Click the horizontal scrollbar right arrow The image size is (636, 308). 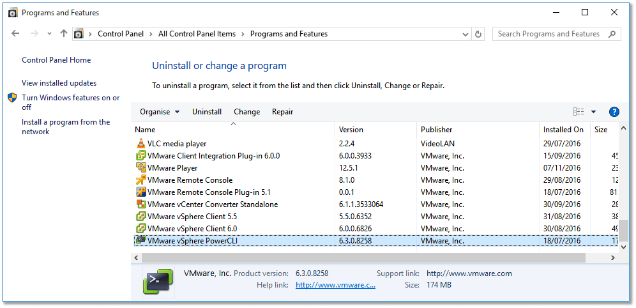[x=612, y=258]
